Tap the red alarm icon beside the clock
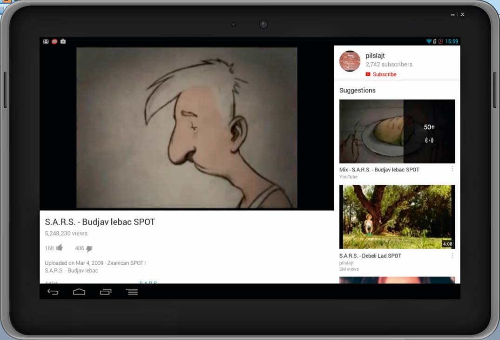Image resolution: width=500 pixels, height=340 pixels. click(x=441, y=41)
